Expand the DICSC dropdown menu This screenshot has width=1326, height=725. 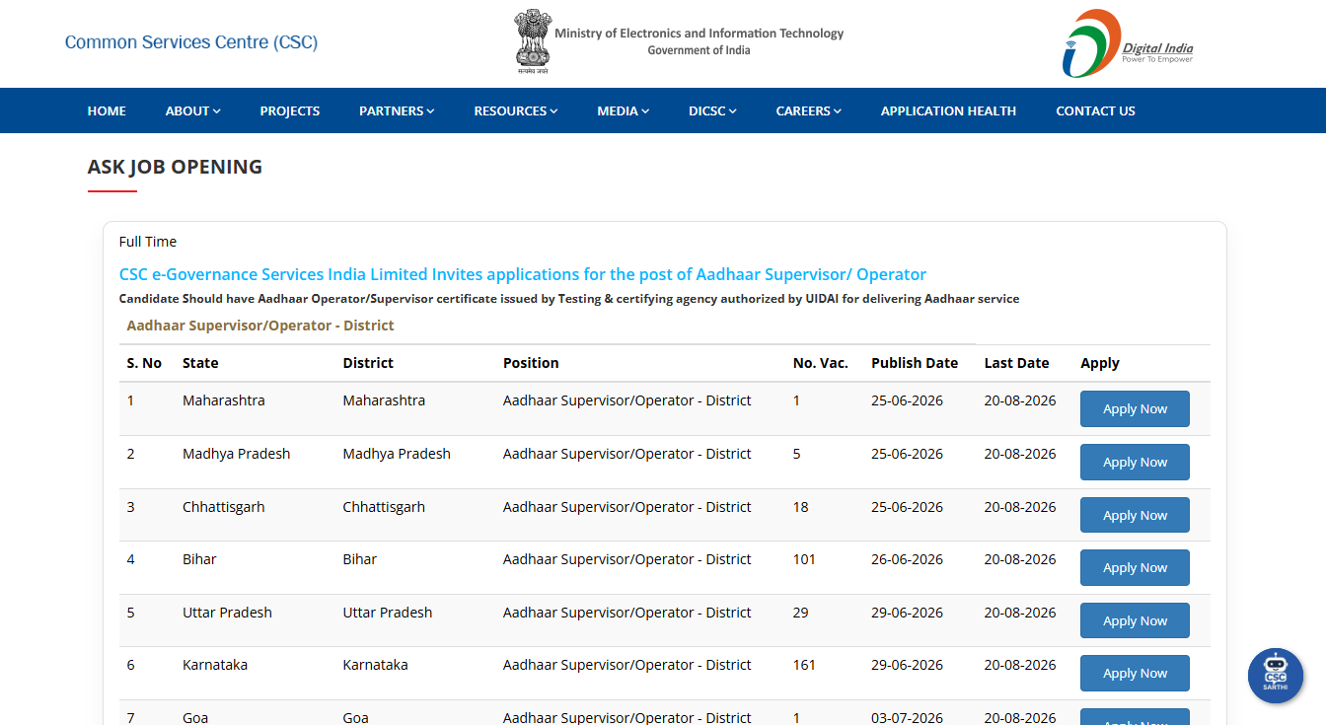click(x=712, y=111)
